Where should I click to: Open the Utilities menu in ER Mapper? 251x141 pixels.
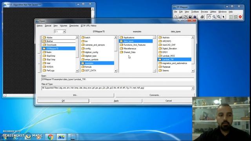click(213, 12)
